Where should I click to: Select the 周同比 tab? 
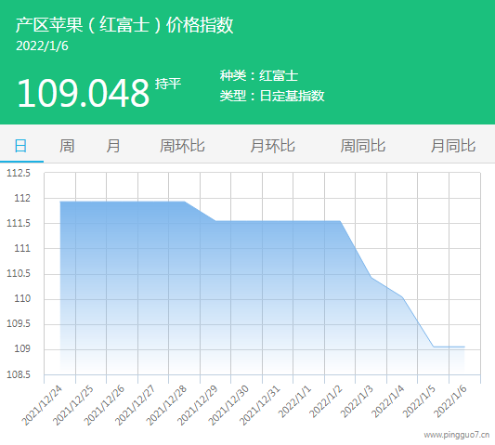point(363,146)
